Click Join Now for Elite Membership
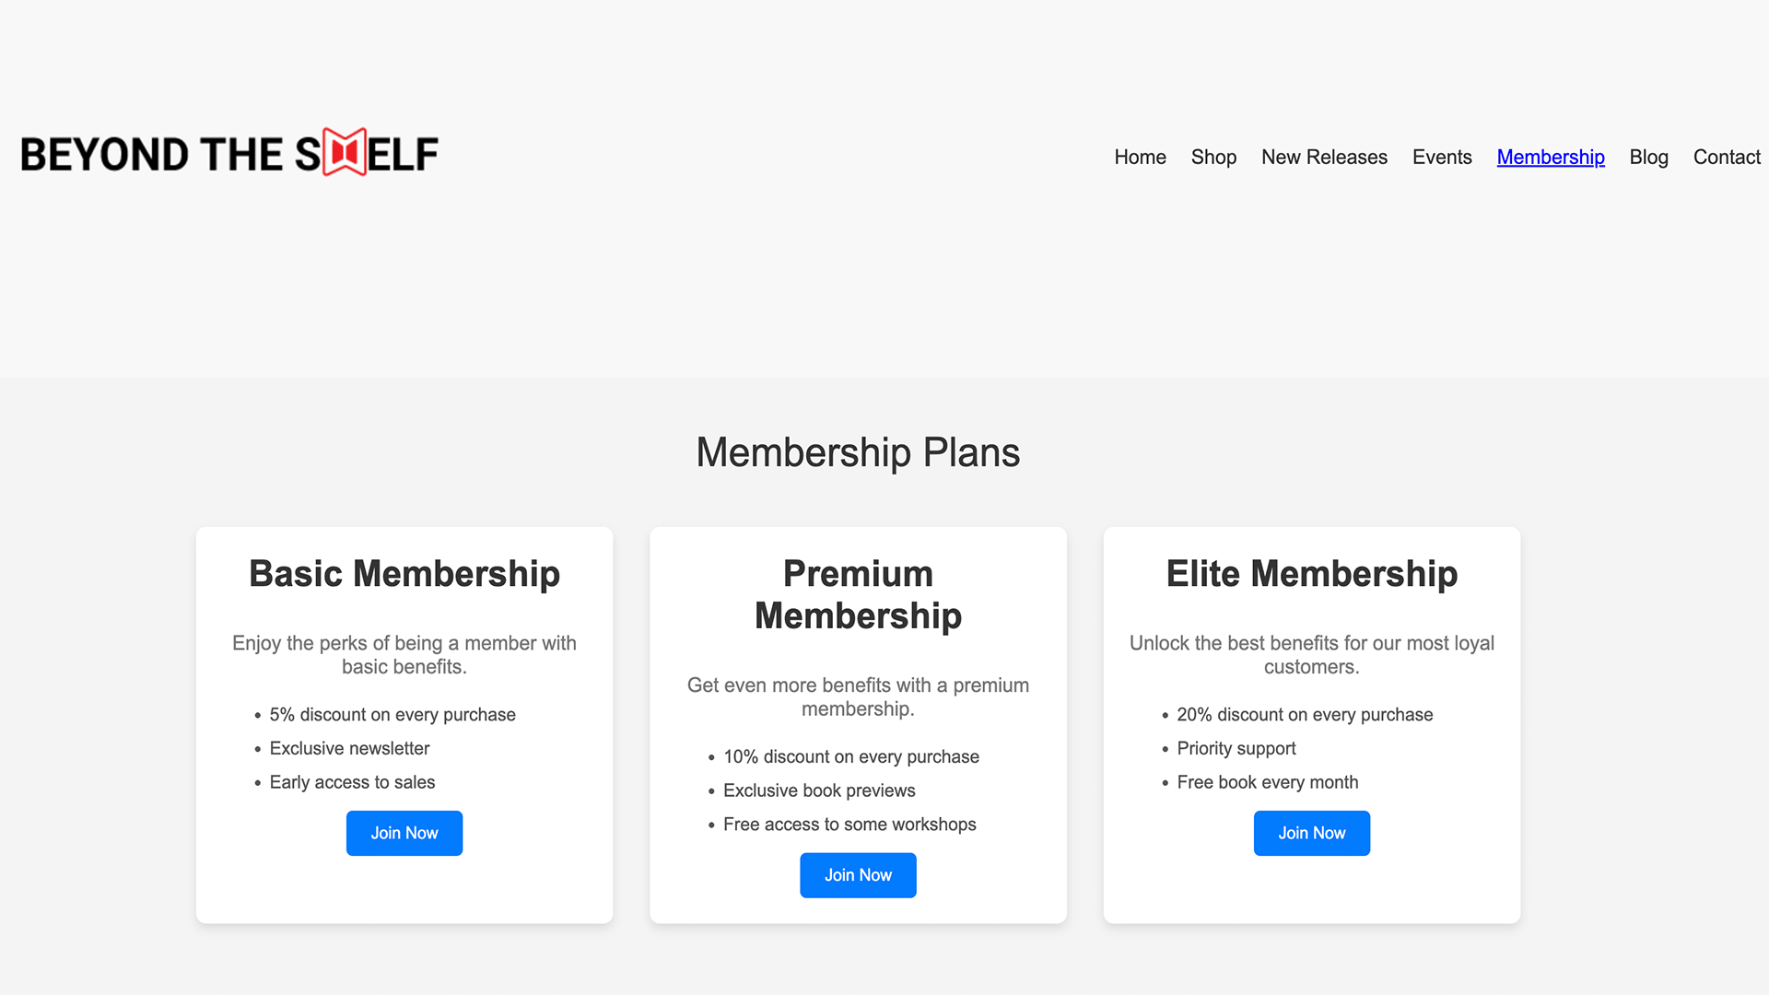 (1311, 833)
